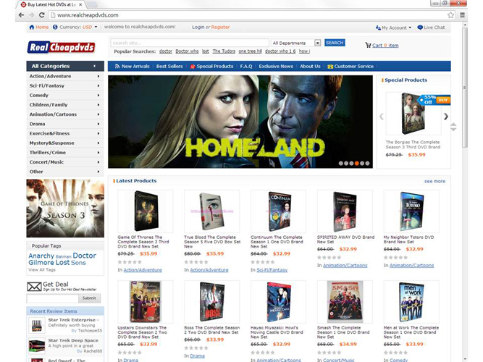483x362 pixels.
Task: Select the last banner slide dot
Action: (367, 164)
